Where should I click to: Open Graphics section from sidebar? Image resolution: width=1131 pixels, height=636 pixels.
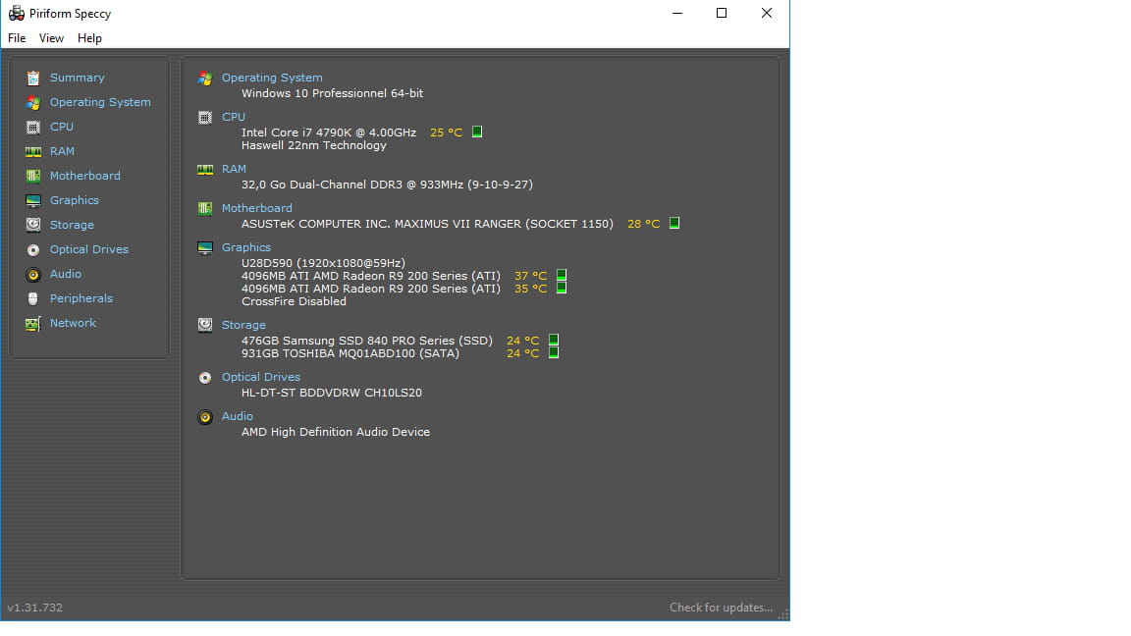pos(75,200)
